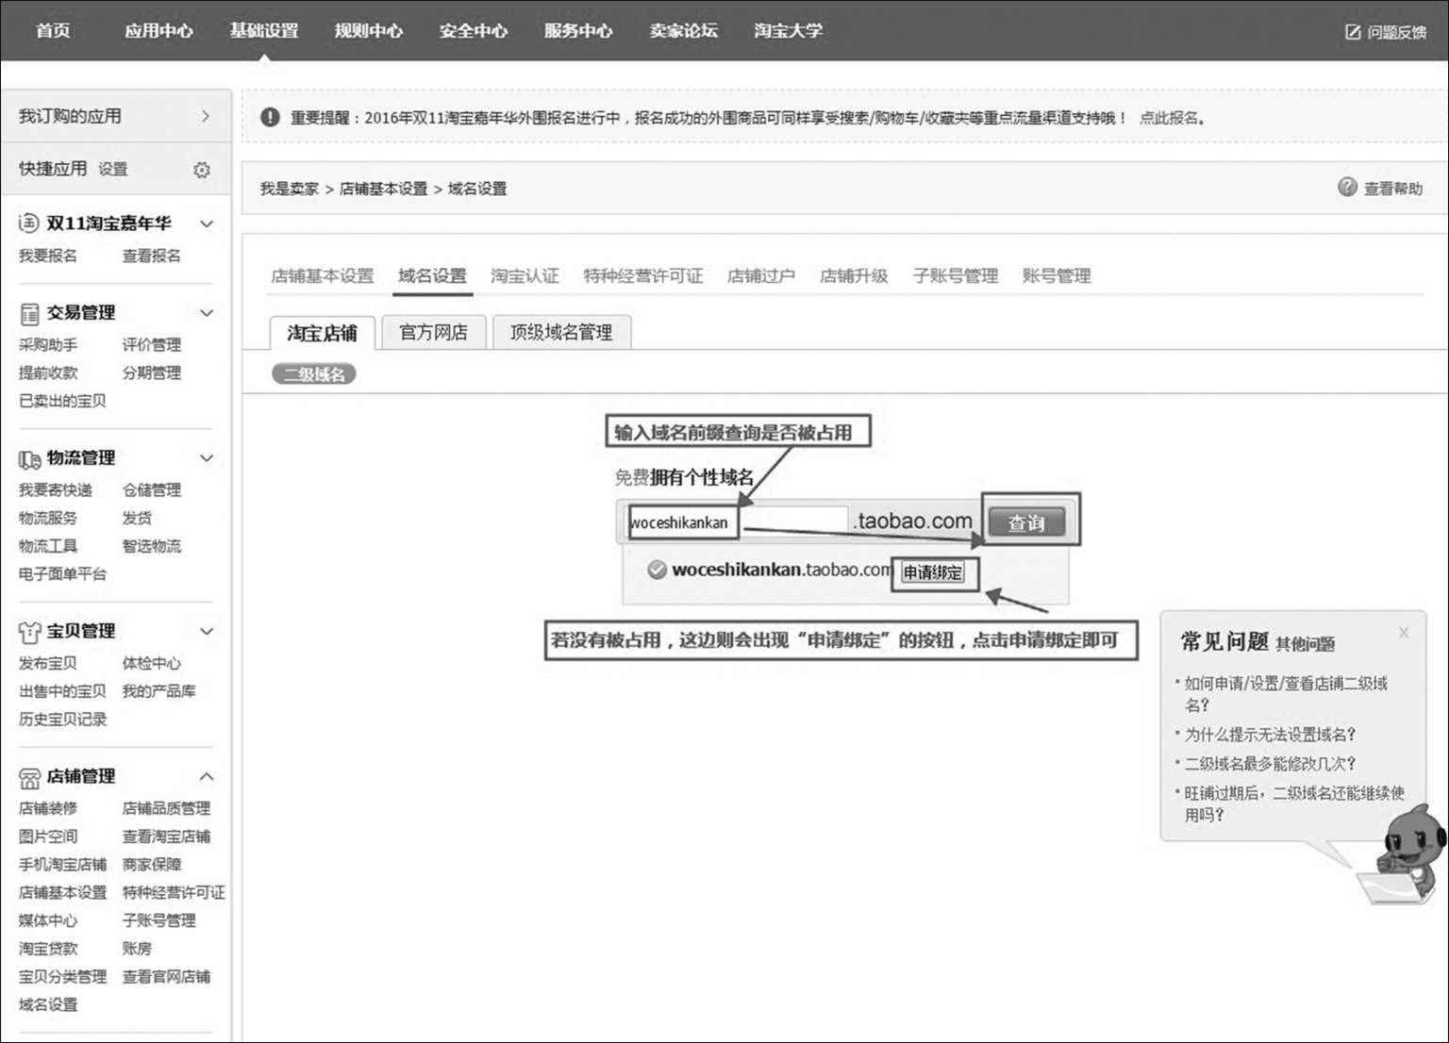
Task: Open 我订购的应用 arrow entry
Action: coord(206,116)
